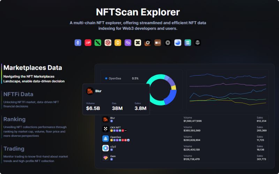Click the more-chains dots badge under OKX NFT
The image size is (279, 174).
point(126,130)
